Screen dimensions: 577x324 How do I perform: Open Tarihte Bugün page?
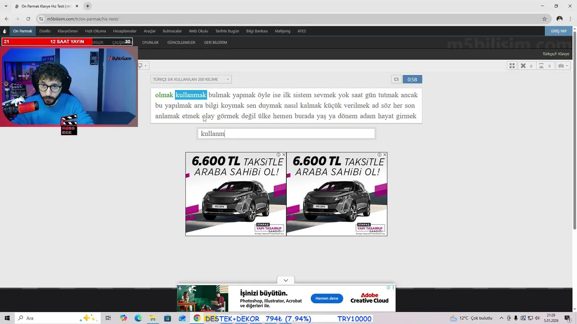[227, 31]
